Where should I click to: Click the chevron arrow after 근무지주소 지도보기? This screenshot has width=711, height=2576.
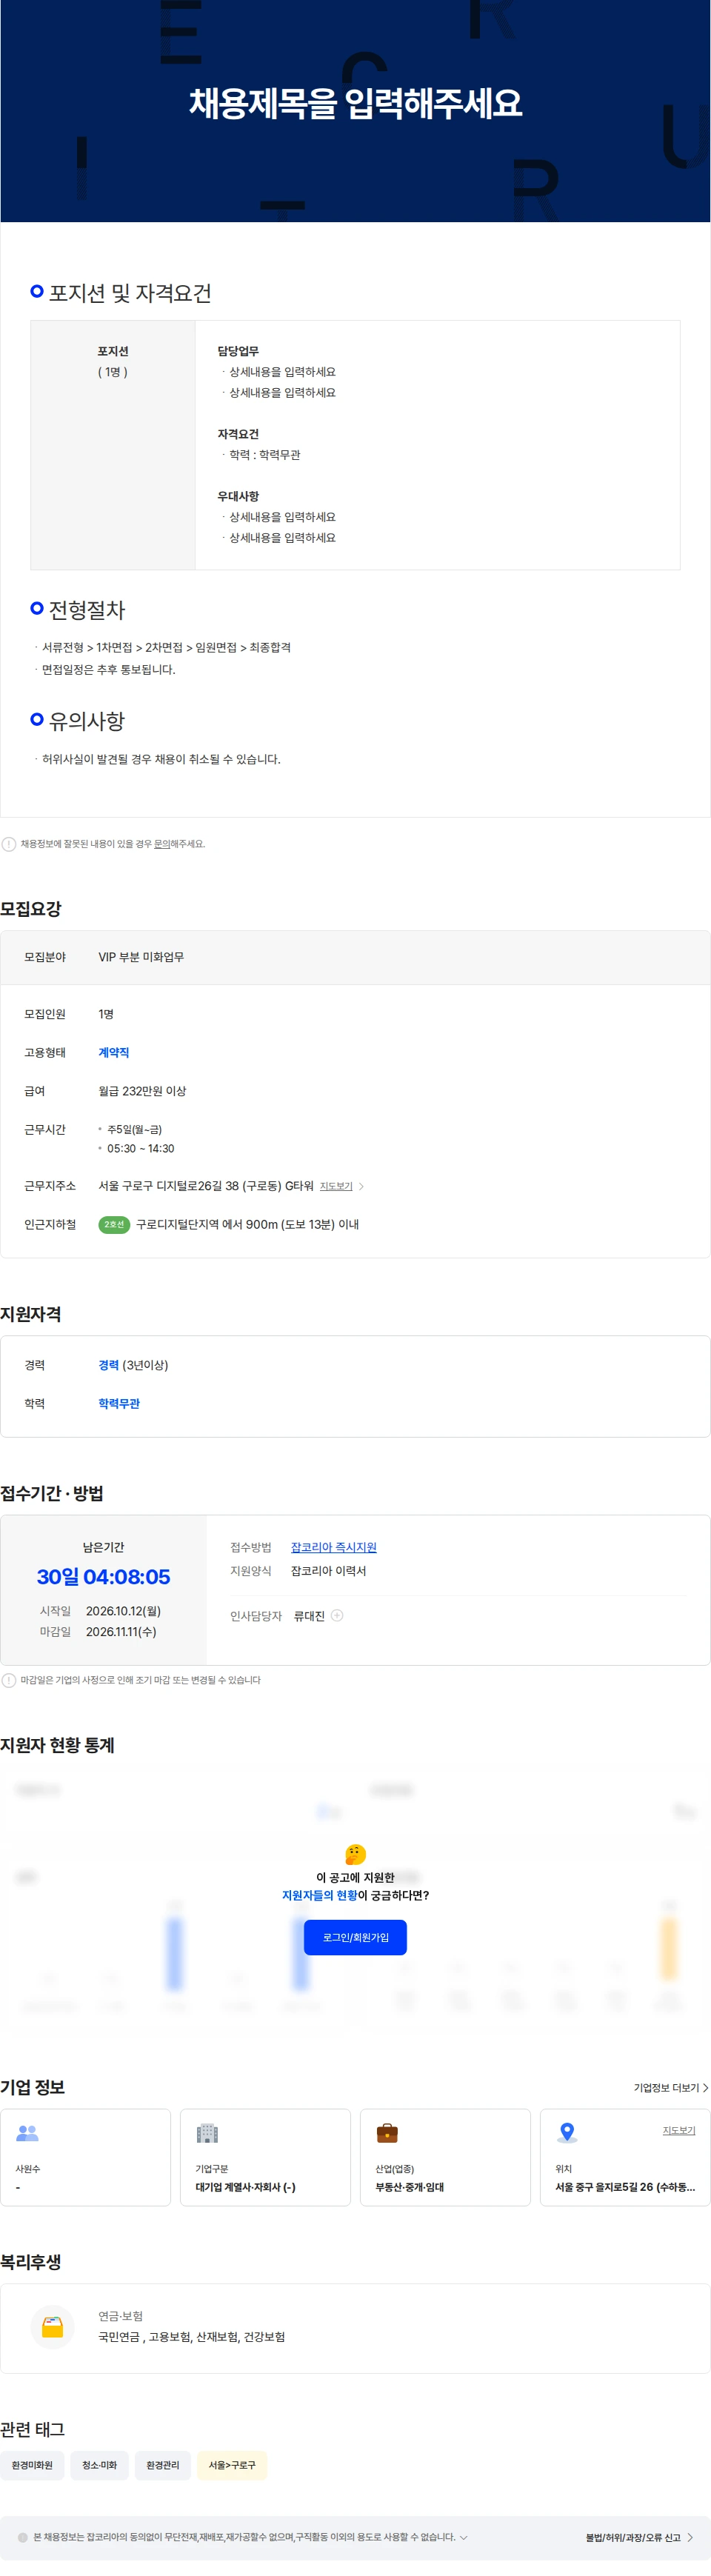coord(361,1186)
